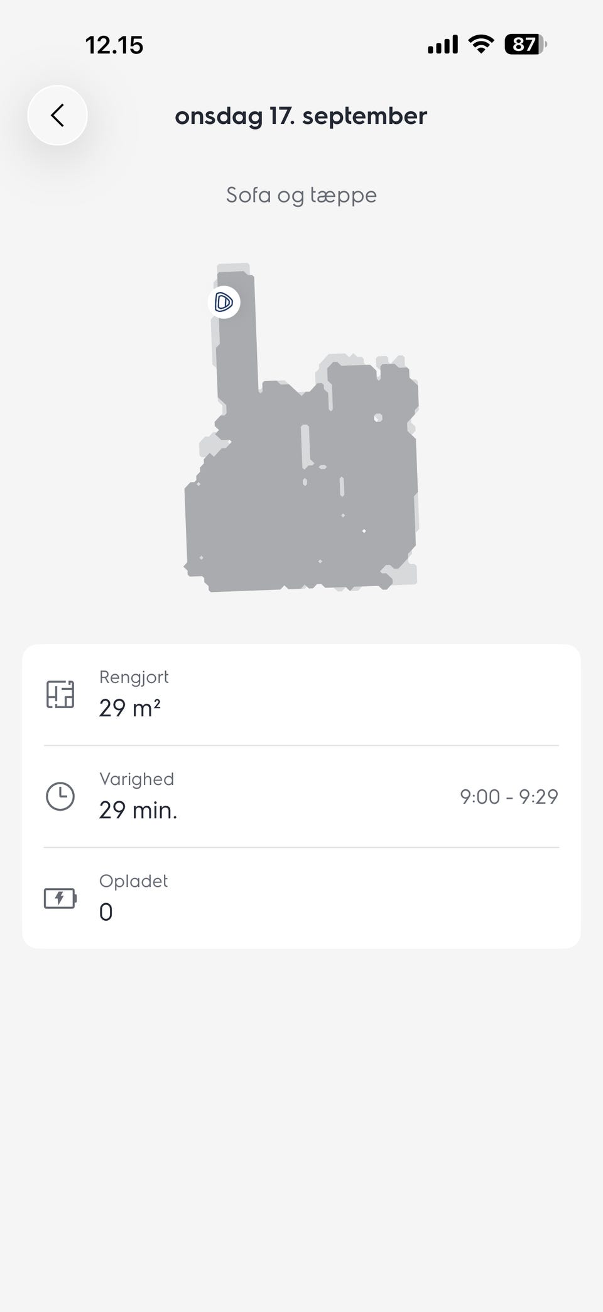Tap the 29 m² cleaned area value
603x1312 pixels.
click(x=130, y=708)
